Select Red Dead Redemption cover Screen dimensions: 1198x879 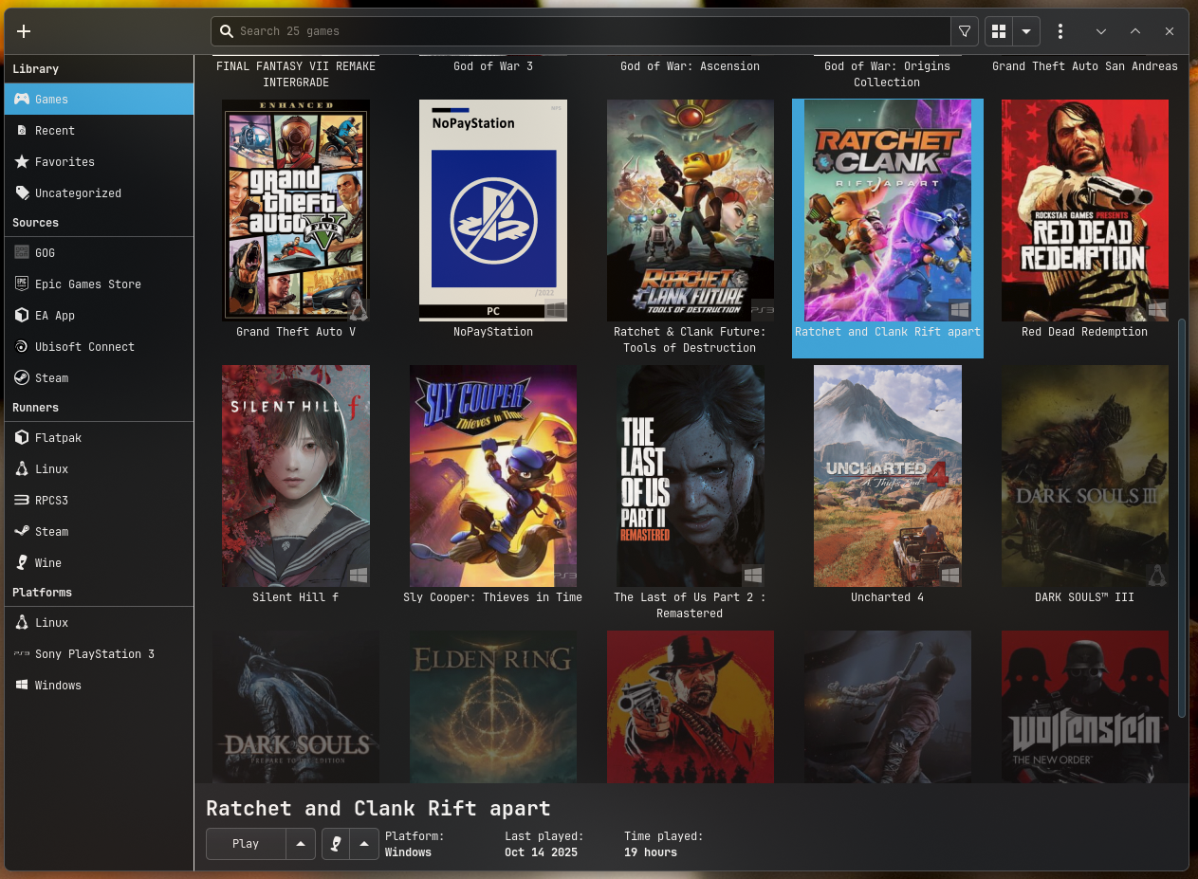1085,211
